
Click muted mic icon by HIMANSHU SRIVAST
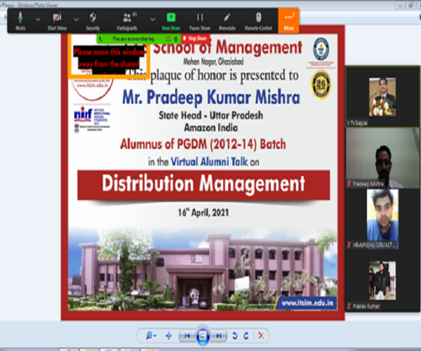(349, 245)
